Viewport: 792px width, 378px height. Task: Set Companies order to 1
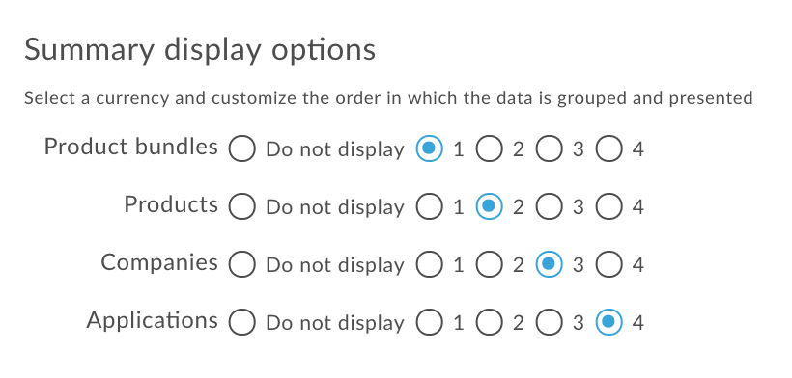tap(430, 264)
